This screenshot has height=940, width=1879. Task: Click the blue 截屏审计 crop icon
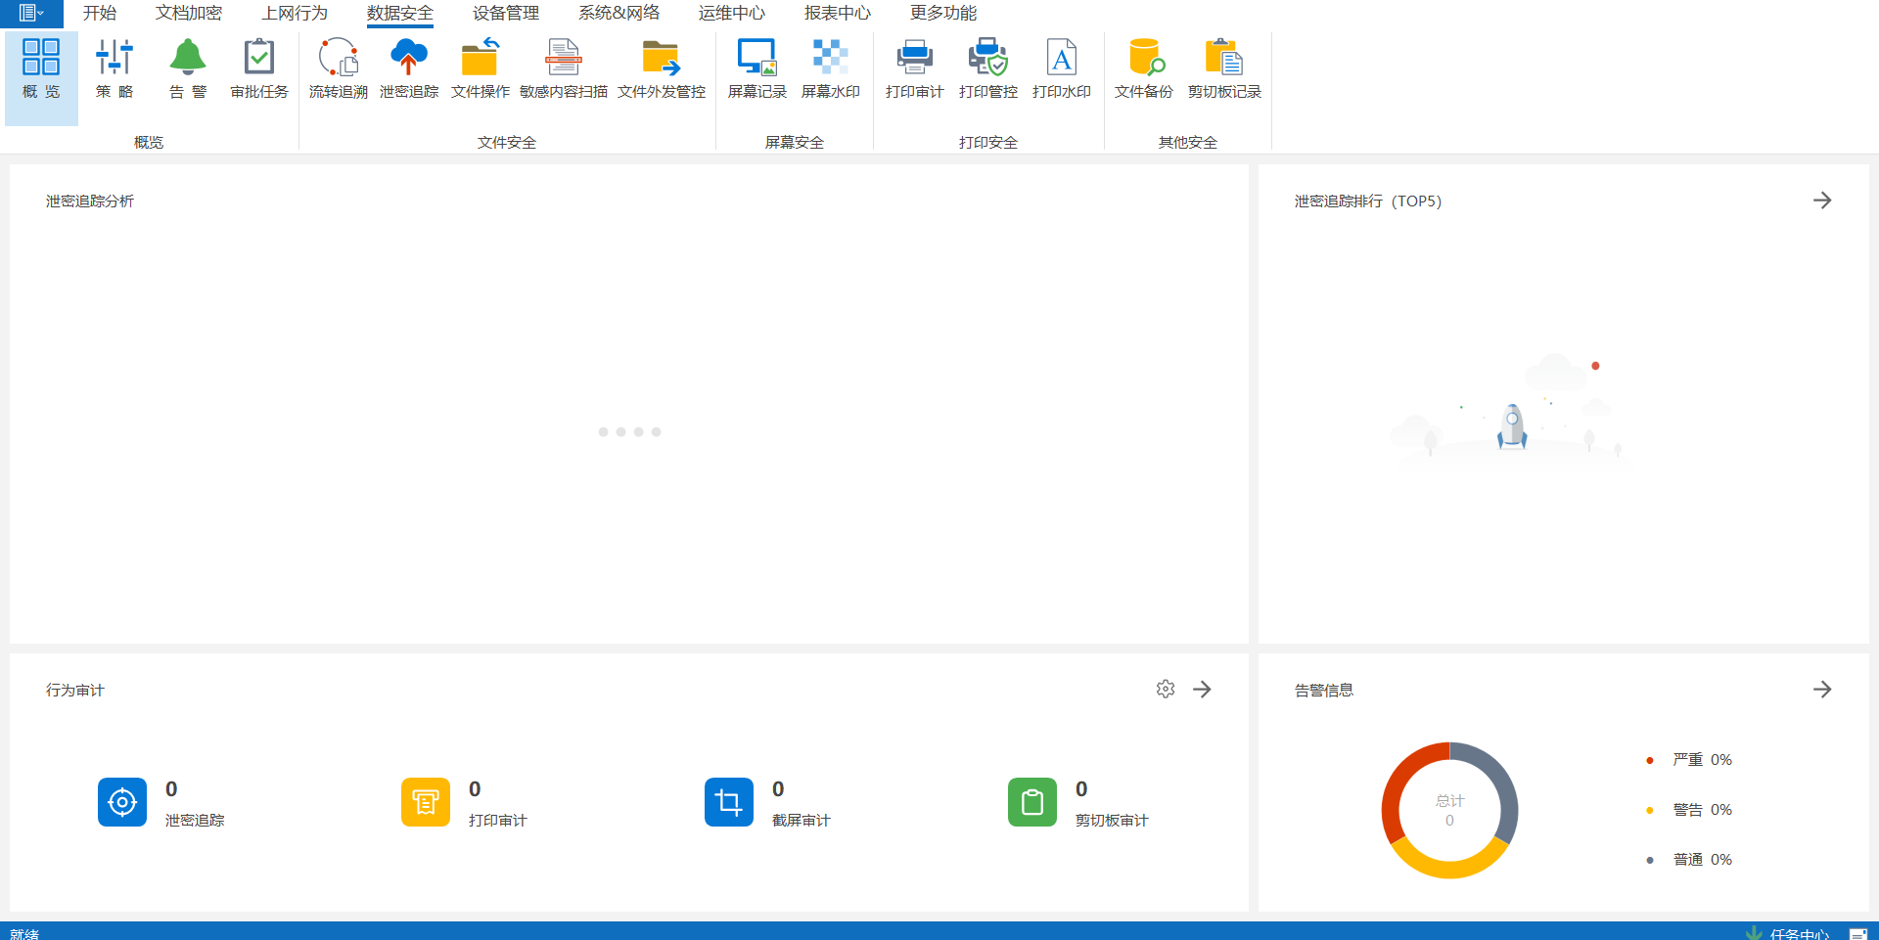[x=729, y=802]
